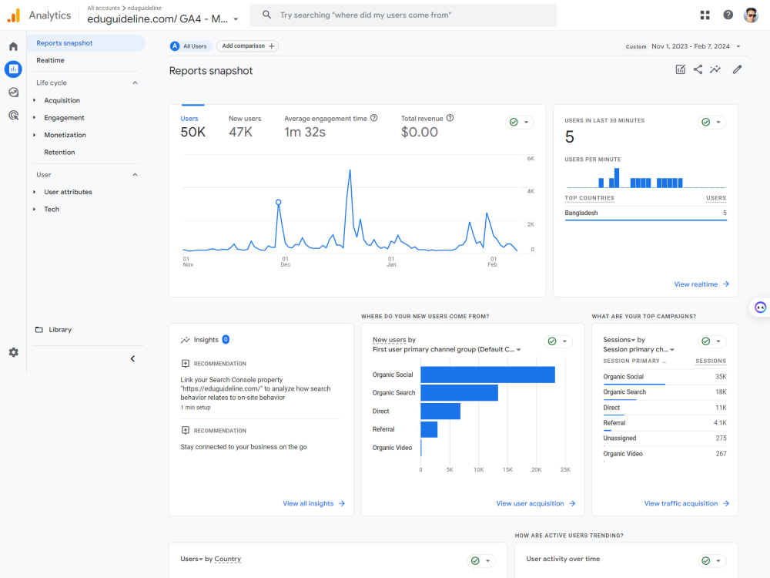The height and width of the screenshot is (578, 770).
Task: Click the first recommendation plus icon
Action: [185, 364]
